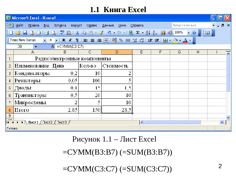
Task: Toggle right text alignment
Action: (x=99, y=40)
